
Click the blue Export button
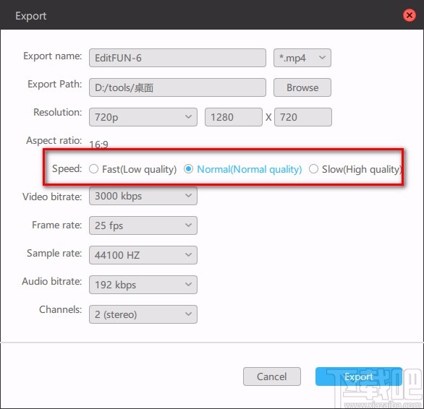click(359, 376)
